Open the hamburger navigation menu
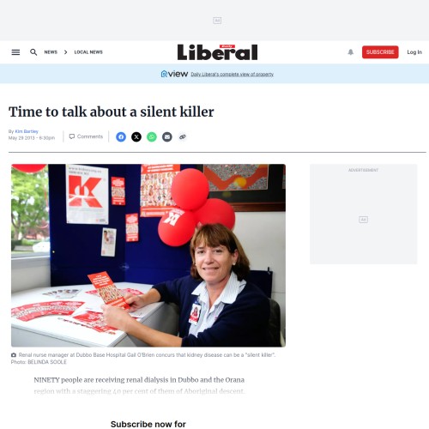Image resolution: width=429 pixels, height=429 pixels. (15, 52)
